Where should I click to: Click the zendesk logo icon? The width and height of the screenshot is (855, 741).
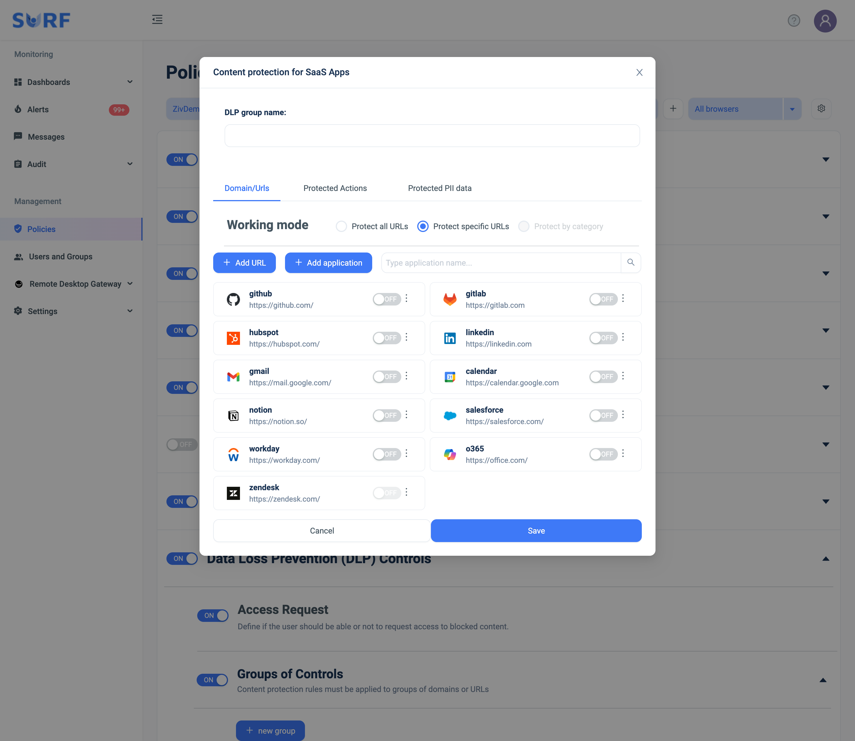[x=233, y=493]
